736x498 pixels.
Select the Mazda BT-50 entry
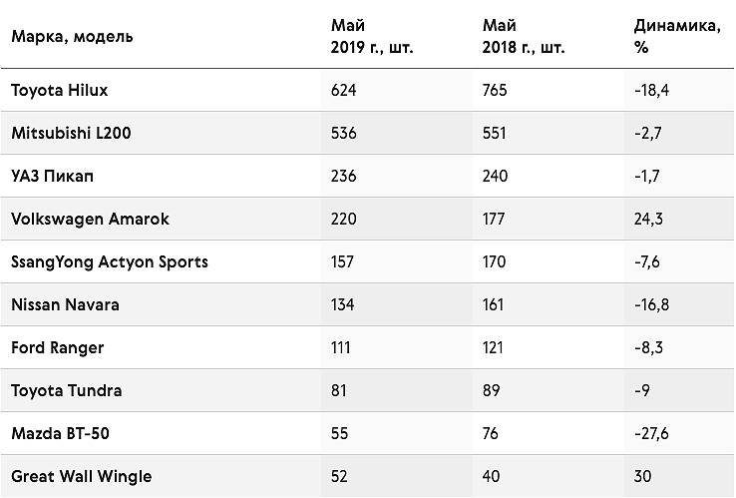coord(60,434)
